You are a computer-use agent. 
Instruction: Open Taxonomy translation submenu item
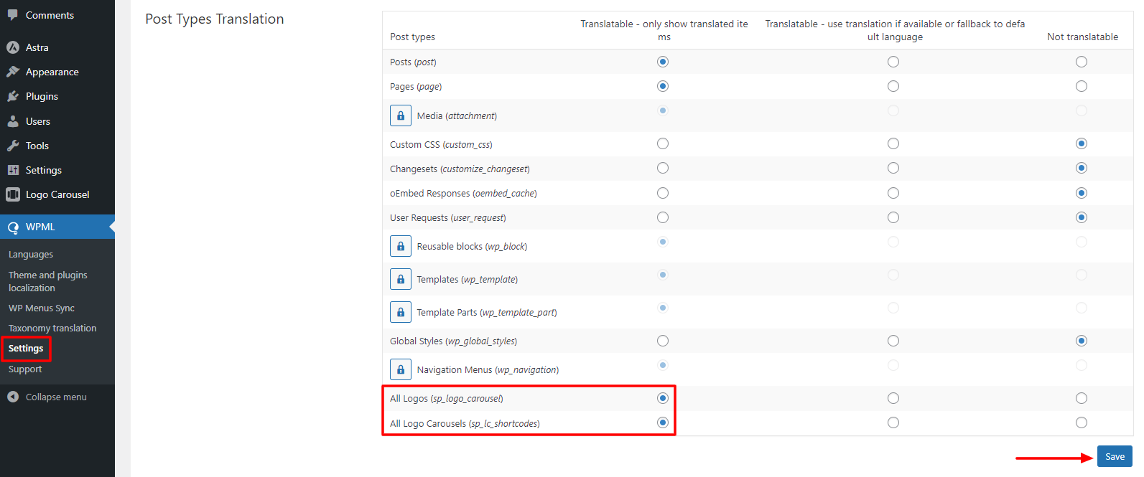pyautogui.click(x=52, y=328)
